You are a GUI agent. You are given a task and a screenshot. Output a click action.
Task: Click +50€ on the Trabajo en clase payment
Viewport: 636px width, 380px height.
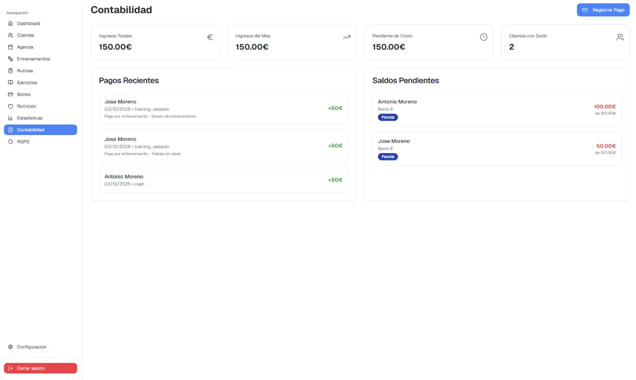tap(335, 146)
